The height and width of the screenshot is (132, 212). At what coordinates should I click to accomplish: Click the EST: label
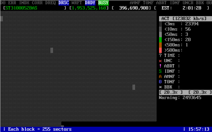(x=167, y=8)
